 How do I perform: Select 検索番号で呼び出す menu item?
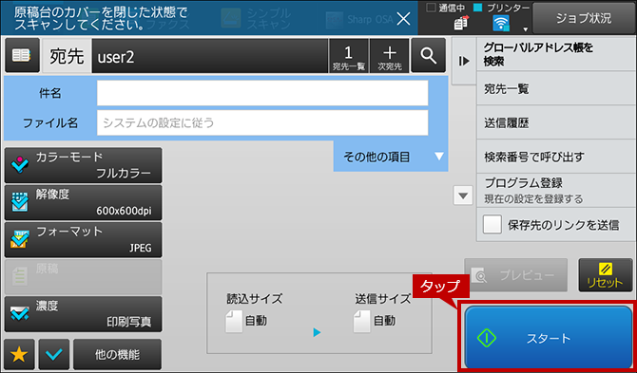coord(556,157)
